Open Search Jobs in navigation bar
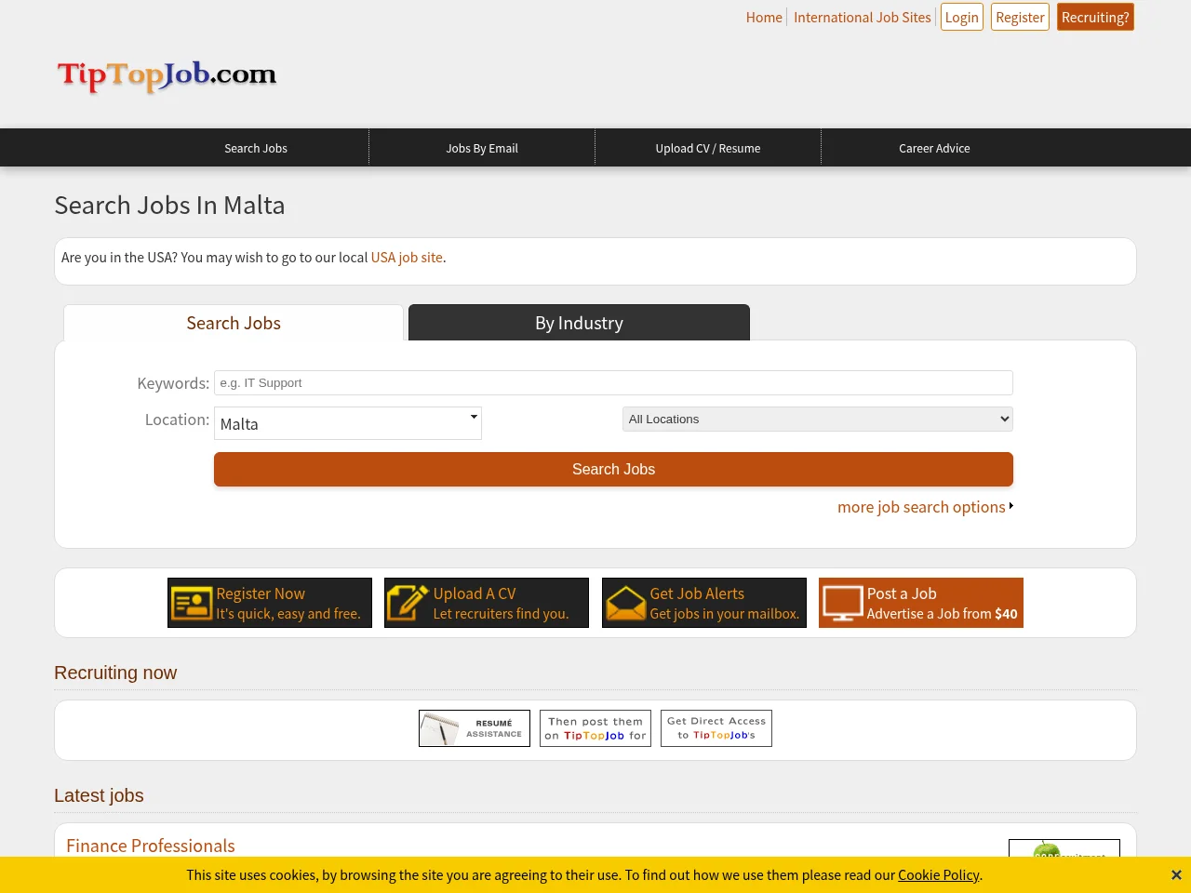The height and width of the screenshot is (893, 1191). 256,148
